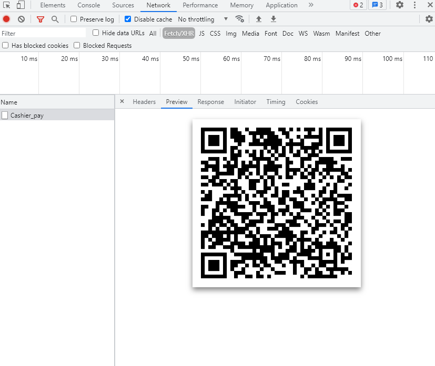Viewport: 435px width, 366px height.
Task: Select the Preview tab
Action: [177, 101]
